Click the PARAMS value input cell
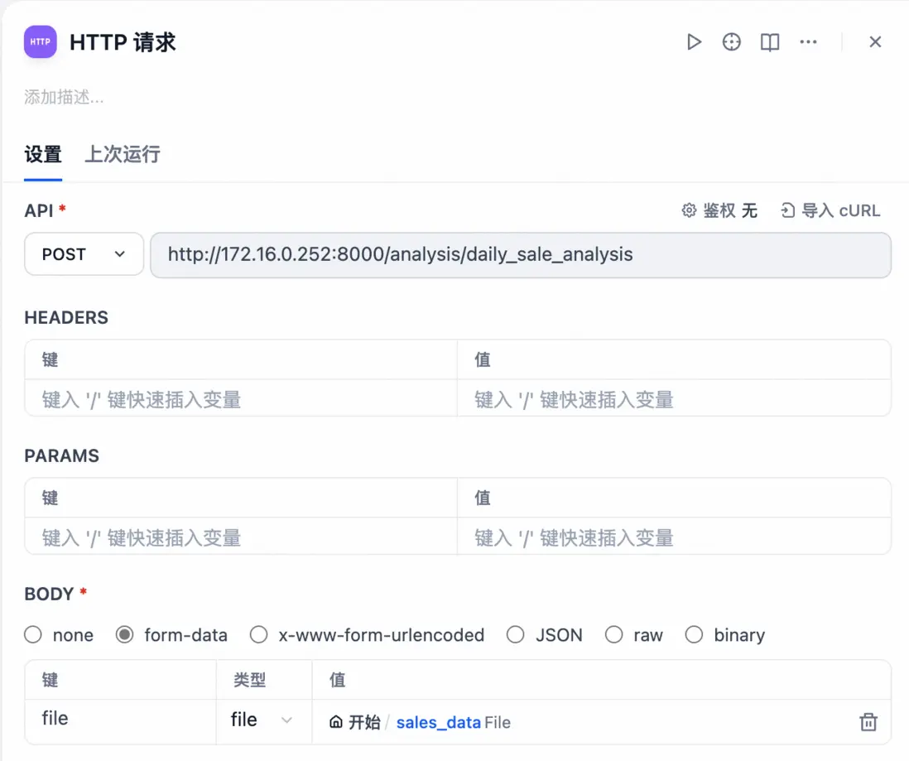This screenshot has height=761, width=909. coord(674,537)
